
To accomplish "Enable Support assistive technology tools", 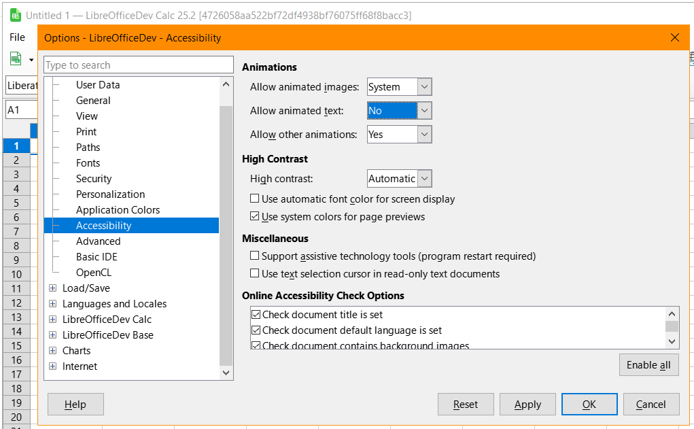I will pos(254,256).
